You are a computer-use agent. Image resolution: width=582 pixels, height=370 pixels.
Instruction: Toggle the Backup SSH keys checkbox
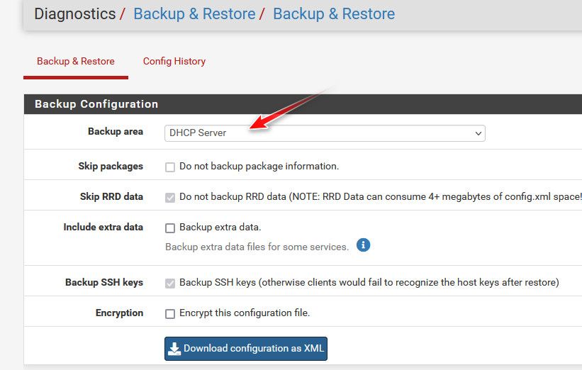point(170,283)
